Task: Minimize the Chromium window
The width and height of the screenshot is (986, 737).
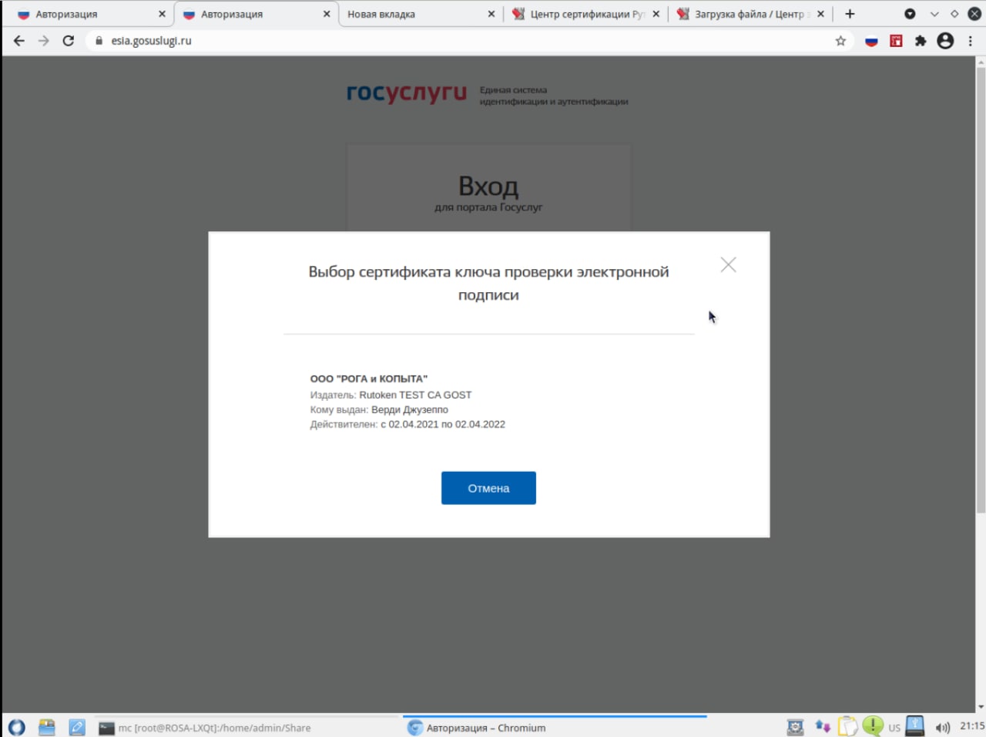Action: pyautogui.click(x=934, y=14)
